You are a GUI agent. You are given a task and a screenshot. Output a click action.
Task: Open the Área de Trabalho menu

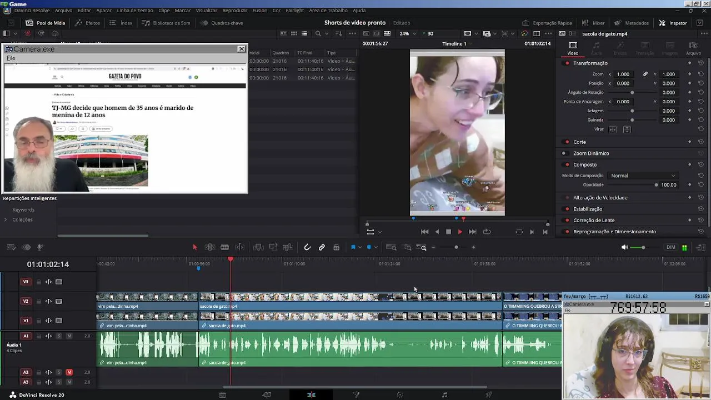click(x=328, y=11)
